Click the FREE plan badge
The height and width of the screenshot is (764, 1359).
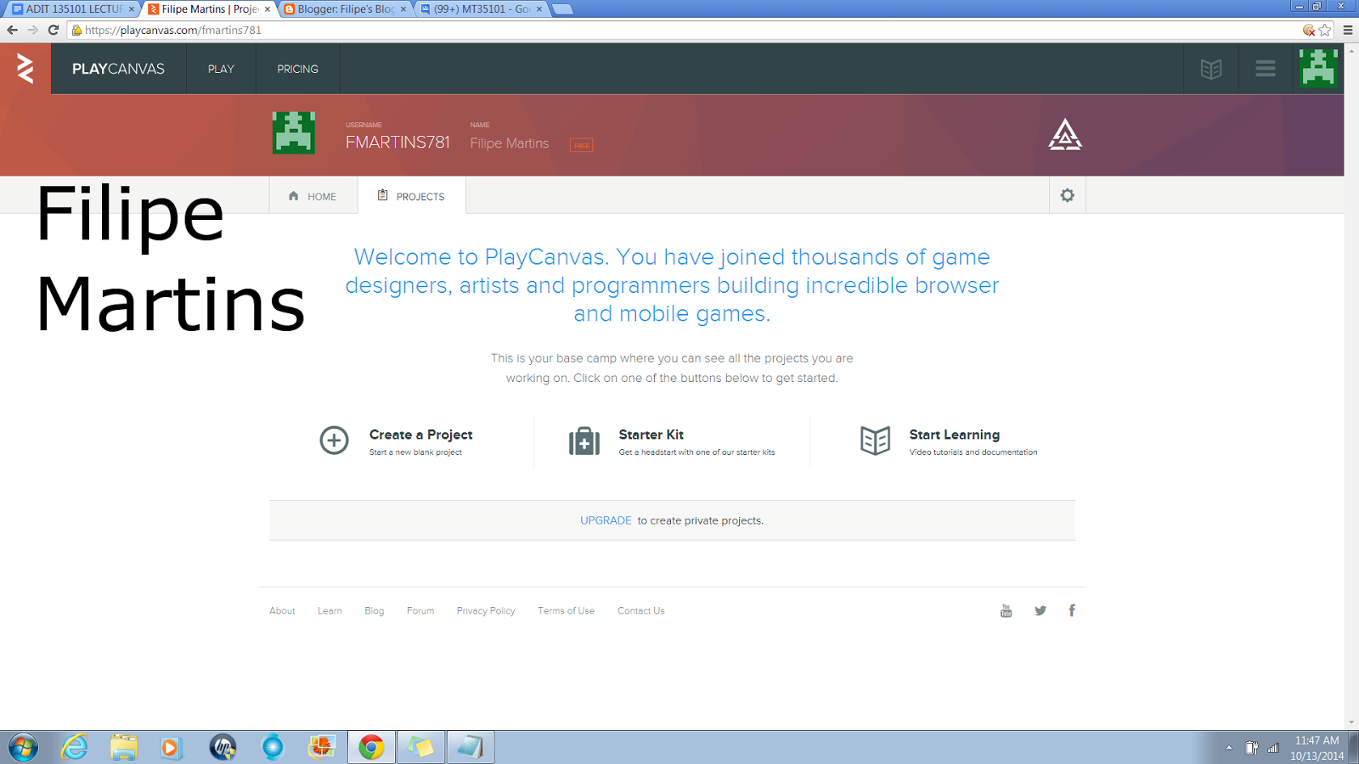click(582, 145)
